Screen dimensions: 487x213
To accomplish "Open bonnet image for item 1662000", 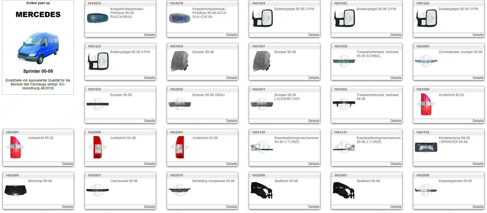I will 16,190.
